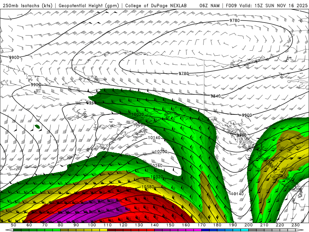This screenshot has width=309, height=232.
Task: Click the 10260 height contour label
Action: (x=156, y=165)
